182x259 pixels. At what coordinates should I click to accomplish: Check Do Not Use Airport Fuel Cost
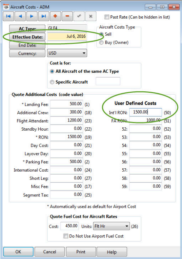[x=66, y=236]
